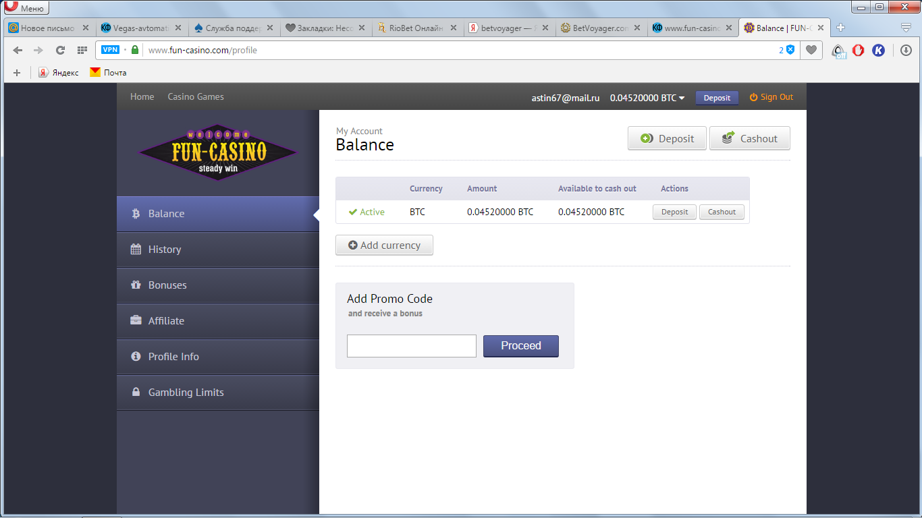Viewport: 922px width, 518px height.
Task: Click the green padlock security icon
Action: coord(135,50)
